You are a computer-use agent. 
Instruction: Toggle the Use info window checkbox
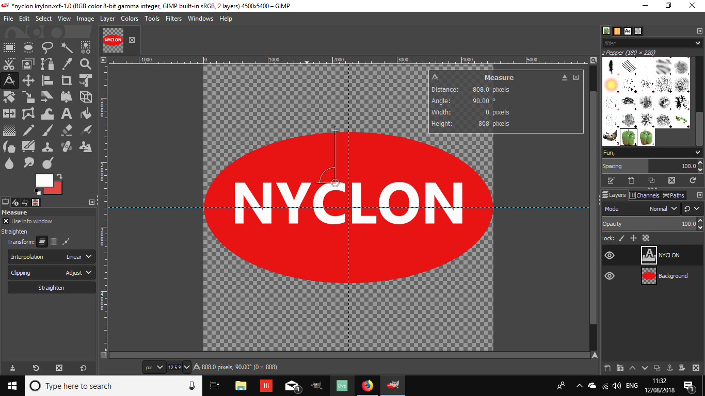click(6, 221)
